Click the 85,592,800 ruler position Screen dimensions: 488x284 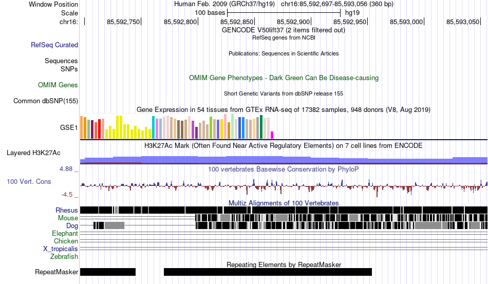(x=180, y=22)
